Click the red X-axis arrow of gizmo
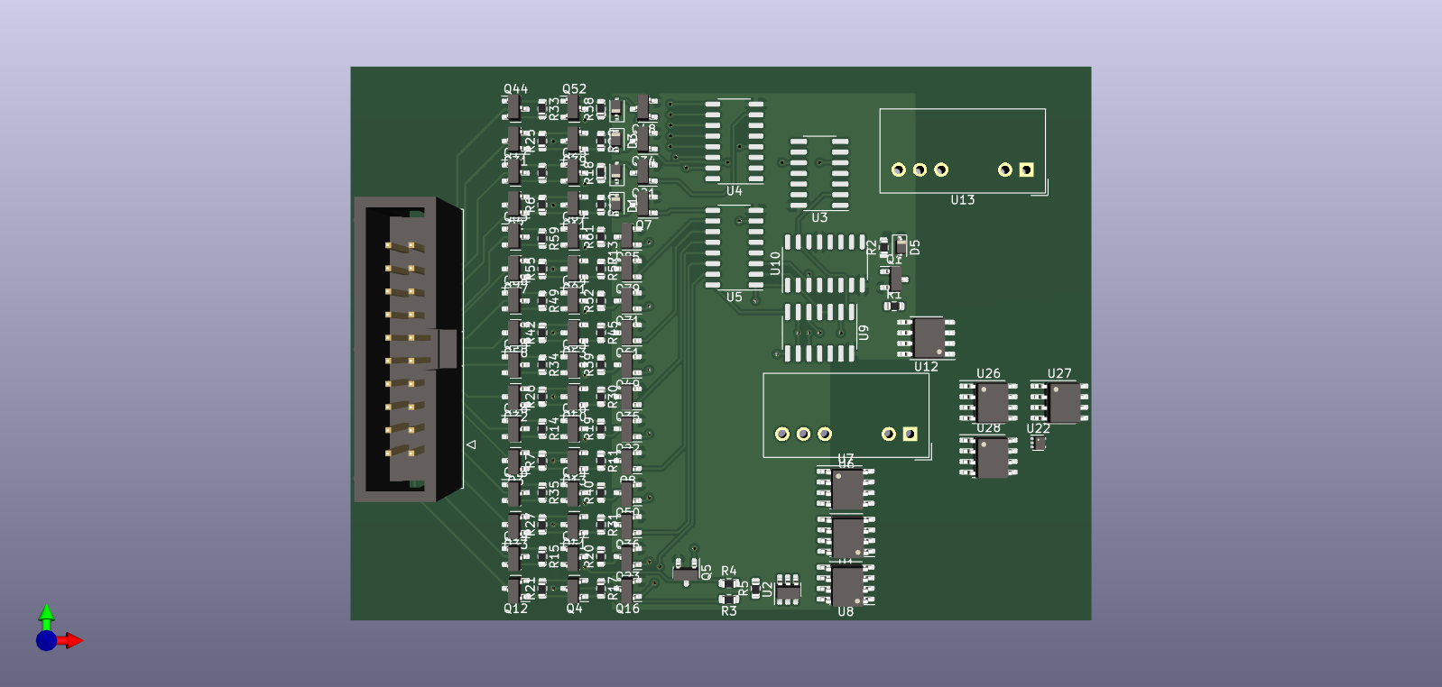 click(74, 641)
